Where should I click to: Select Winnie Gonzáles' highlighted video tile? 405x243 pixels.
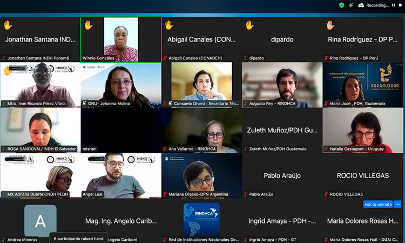click(x=121, y=39)
